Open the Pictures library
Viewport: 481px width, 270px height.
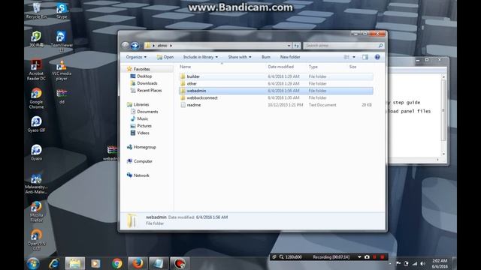144,126
